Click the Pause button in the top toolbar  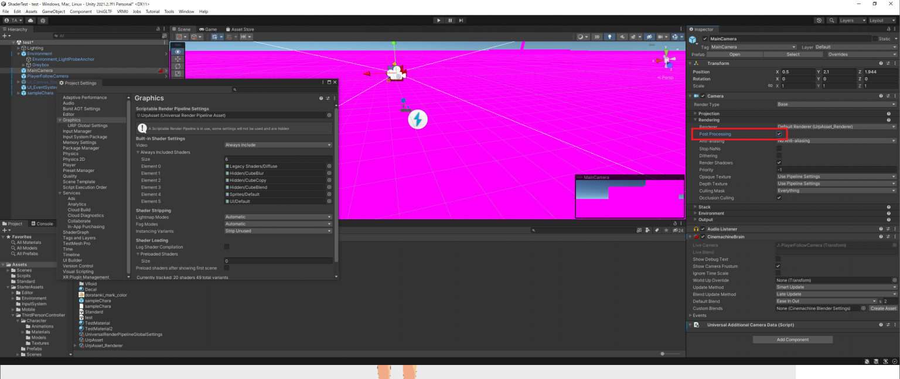449,19
